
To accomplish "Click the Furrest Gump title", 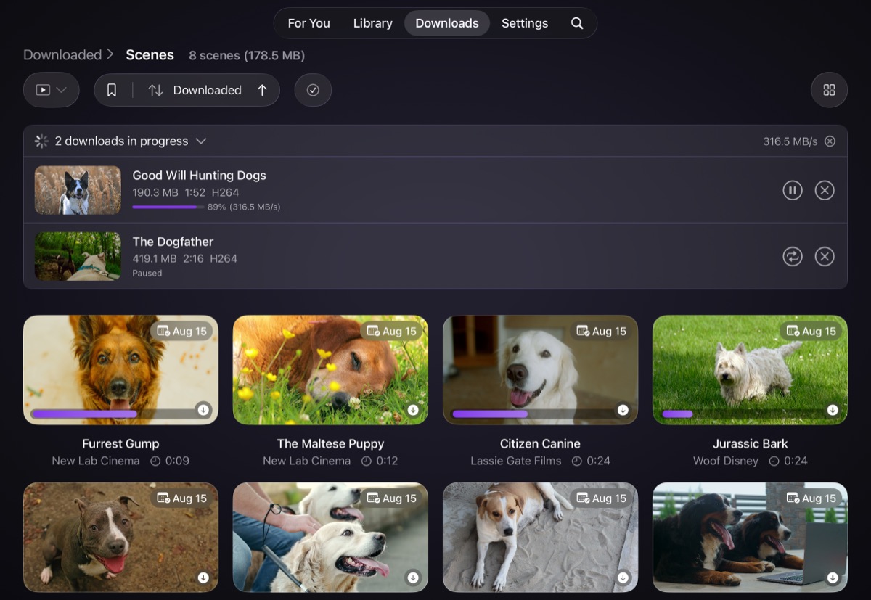I will (120, 443).
